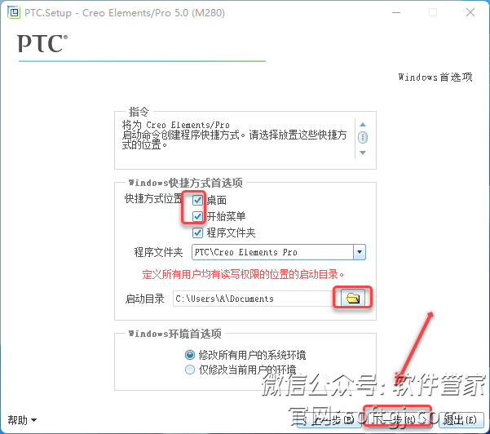
Task: Click the 退出 exit button
Action: 461,419
